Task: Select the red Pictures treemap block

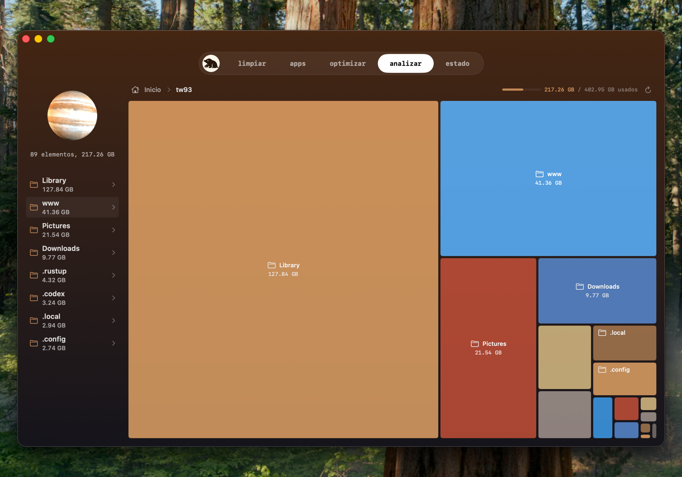Action: point(488,348)
